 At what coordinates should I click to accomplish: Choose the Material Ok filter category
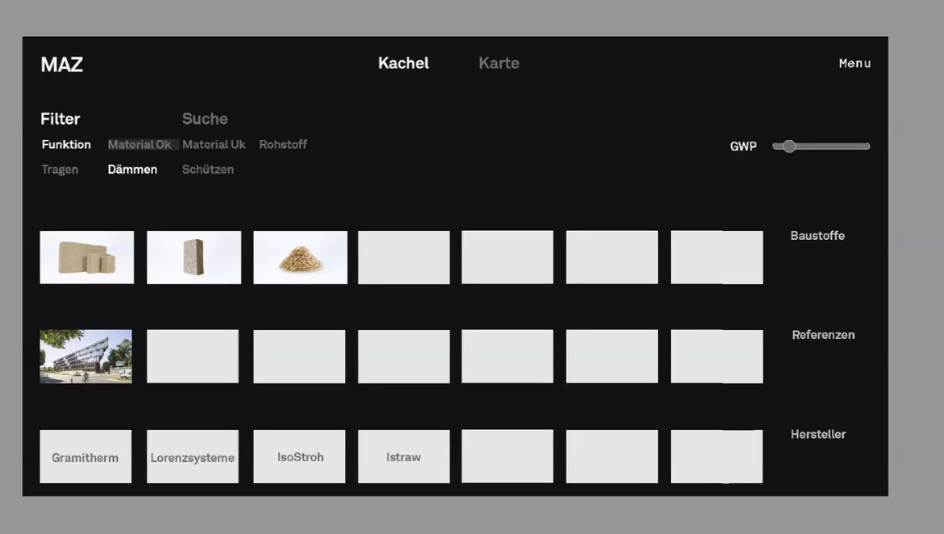click(x=139, y=144)
